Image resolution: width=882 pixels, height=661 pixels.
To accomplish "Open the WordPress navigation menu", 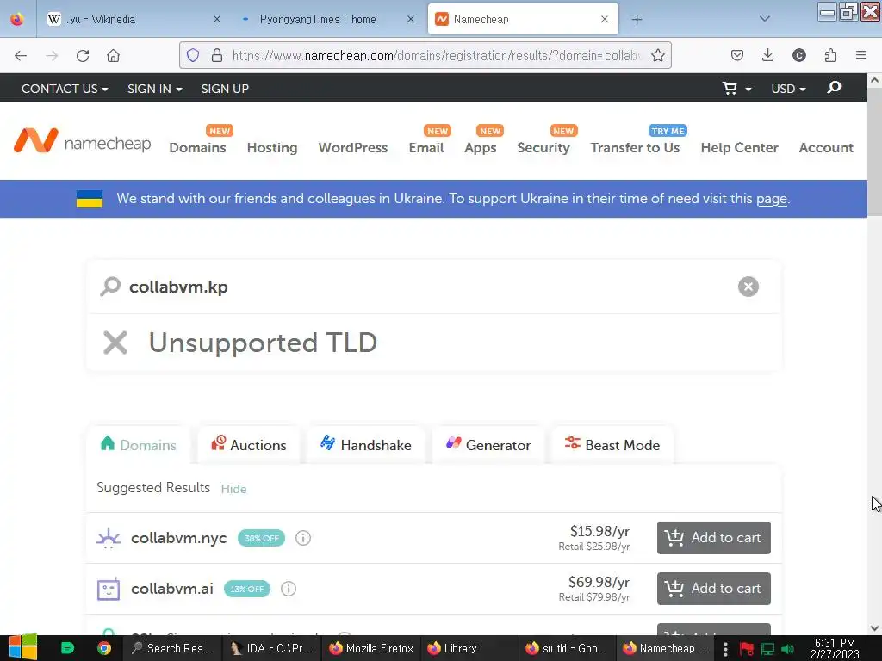I will [x=353, y=147].
